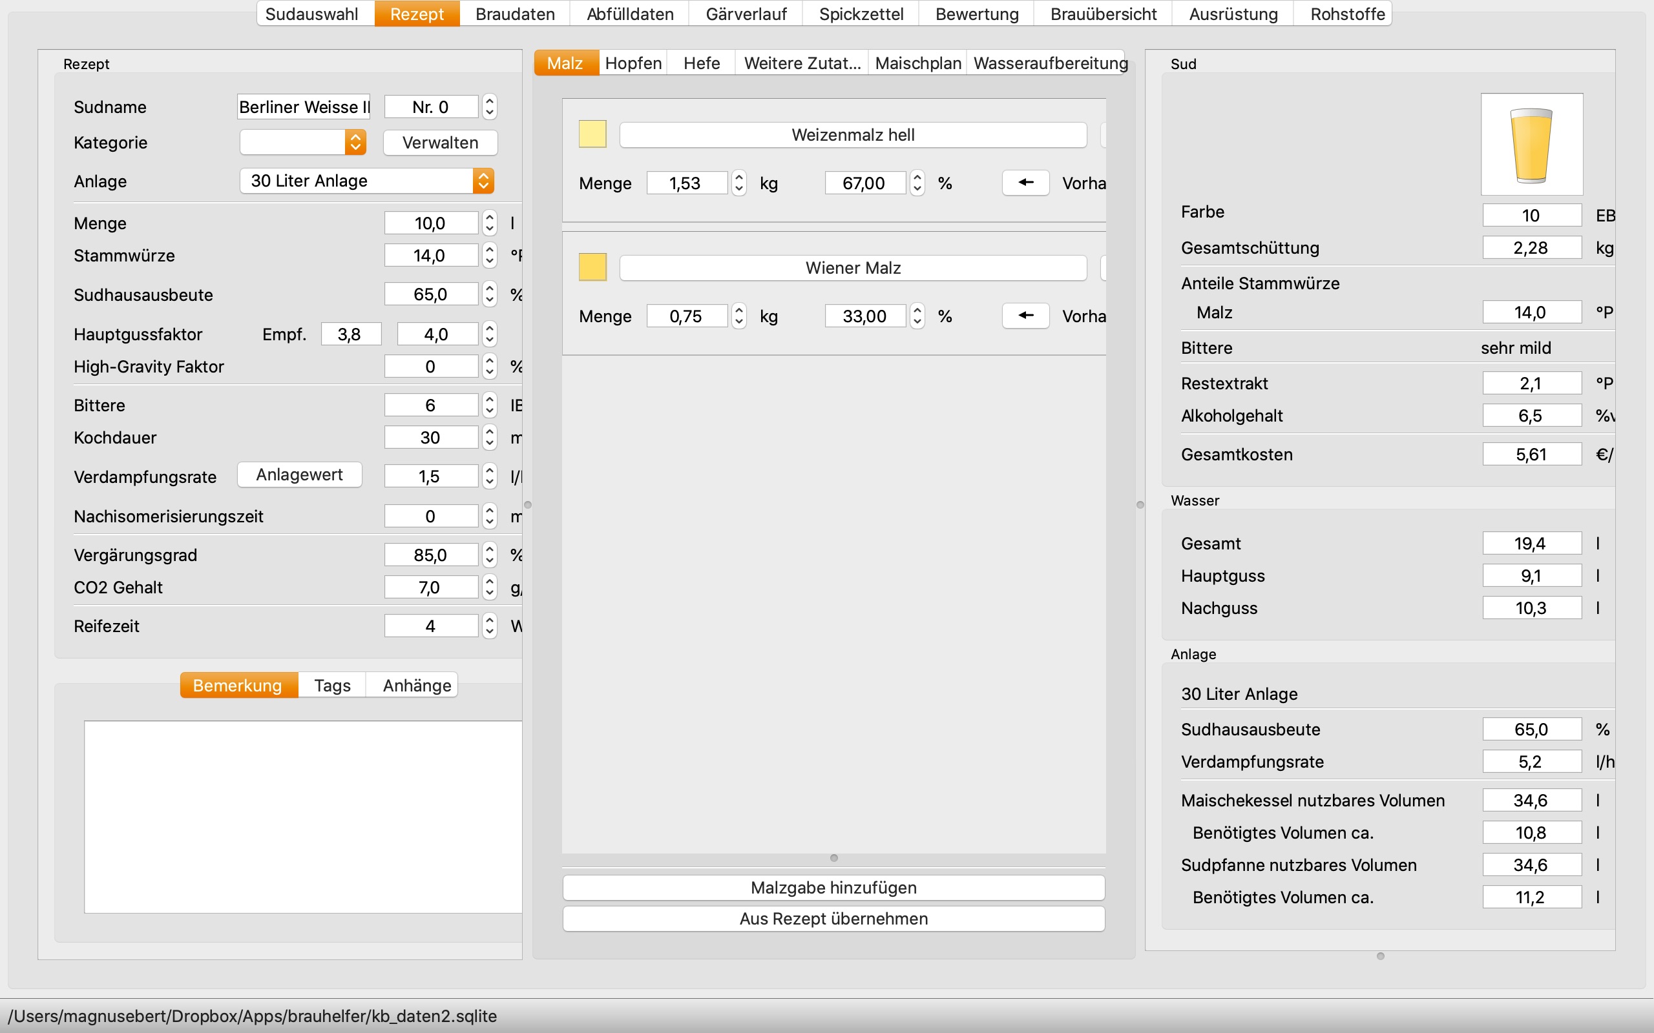1654x1033 pixels.
Task: Click the Stammwürze stepper arrows
Action: coord(489,256)
